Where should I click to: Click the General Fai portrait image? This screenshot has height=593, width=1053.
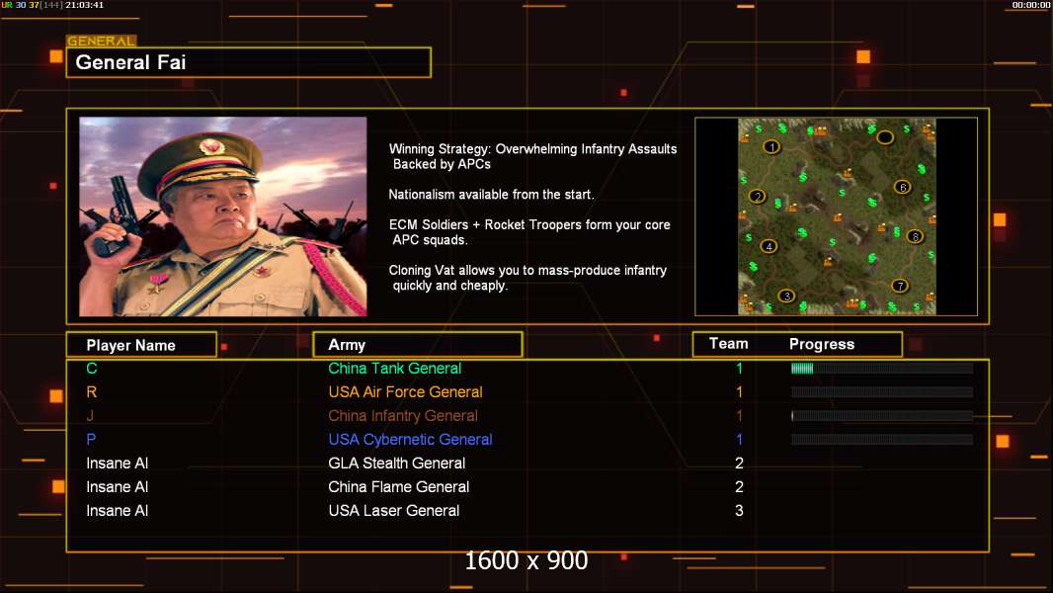[223, 216]
